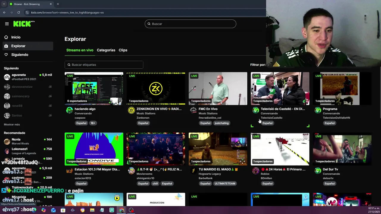The image size is (381, 214).
Task: Click TelevisioCastello channel avatar
Action: point(256,111)
